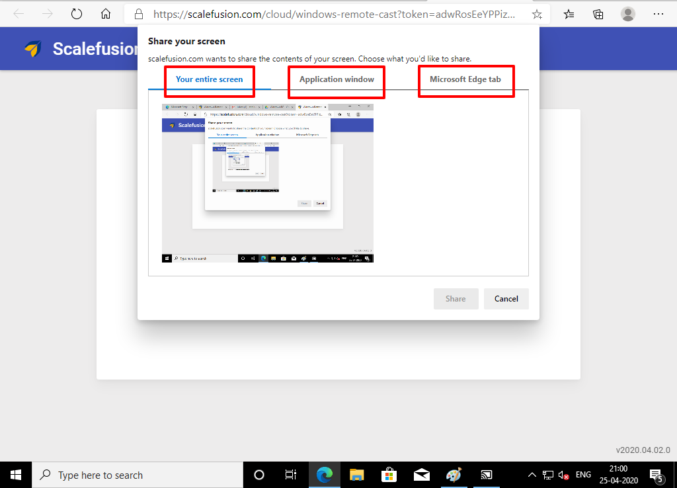Viewport: 677px width, 488px height.
Task: Open the Paint app on the taskbar
Action: coord(454,475)
